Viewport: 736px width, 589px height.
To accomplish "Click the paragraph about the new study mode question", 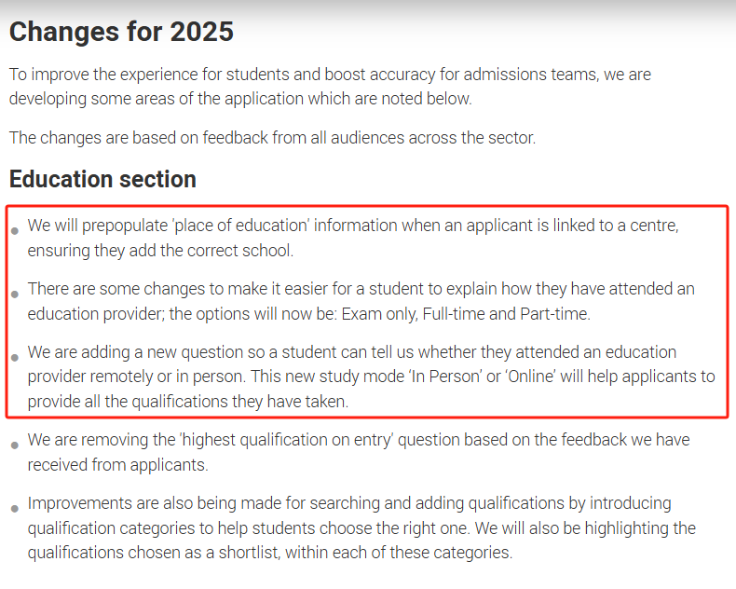I will point(369,377).
